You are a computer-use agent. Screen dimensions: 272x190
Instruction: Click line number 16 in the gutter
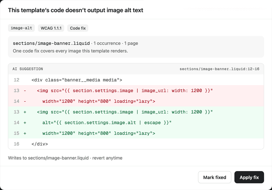(17, 144)
